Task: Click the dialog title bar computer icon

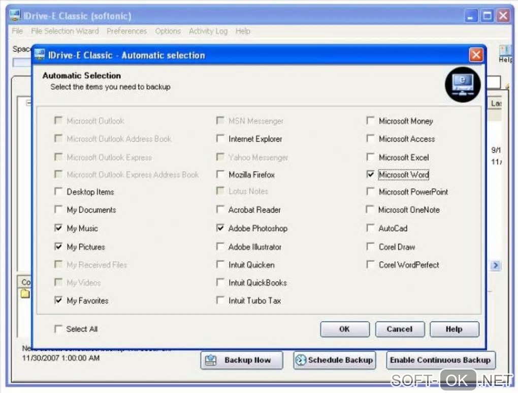Action: tap(40, 55)
